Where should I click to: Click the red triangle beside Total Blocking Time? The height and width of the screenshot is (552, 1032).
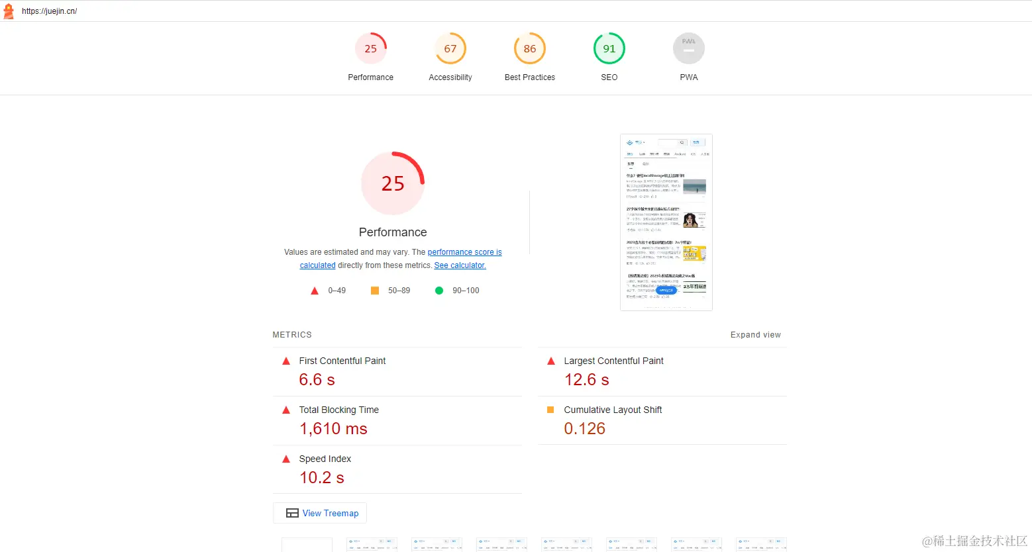pyautogui.click(x=286, y=410)
